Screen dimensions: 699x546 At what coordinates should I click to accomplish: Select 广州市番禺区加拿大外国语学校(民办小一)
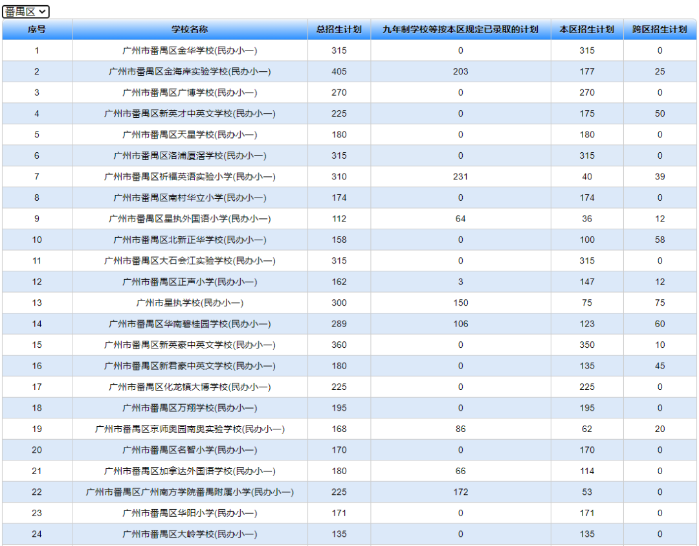pos(190,471)
